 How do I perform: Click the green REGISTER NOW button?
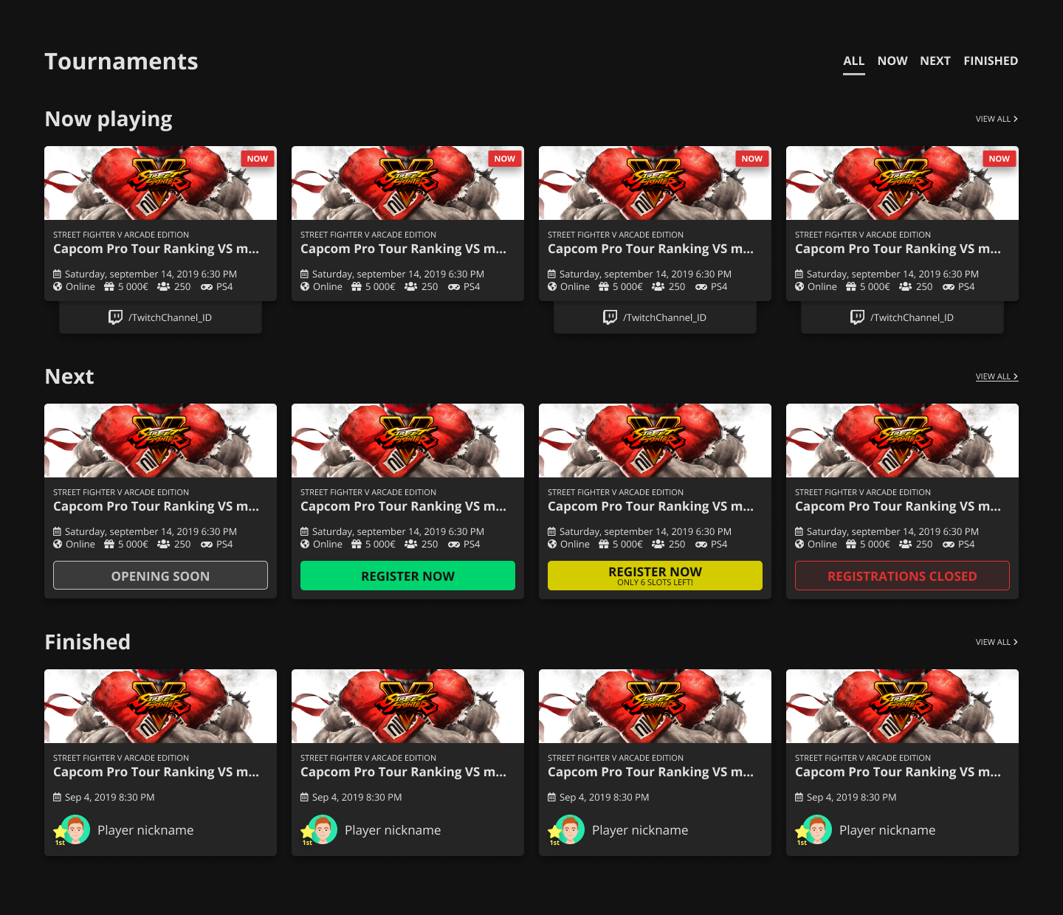point(407,576)
